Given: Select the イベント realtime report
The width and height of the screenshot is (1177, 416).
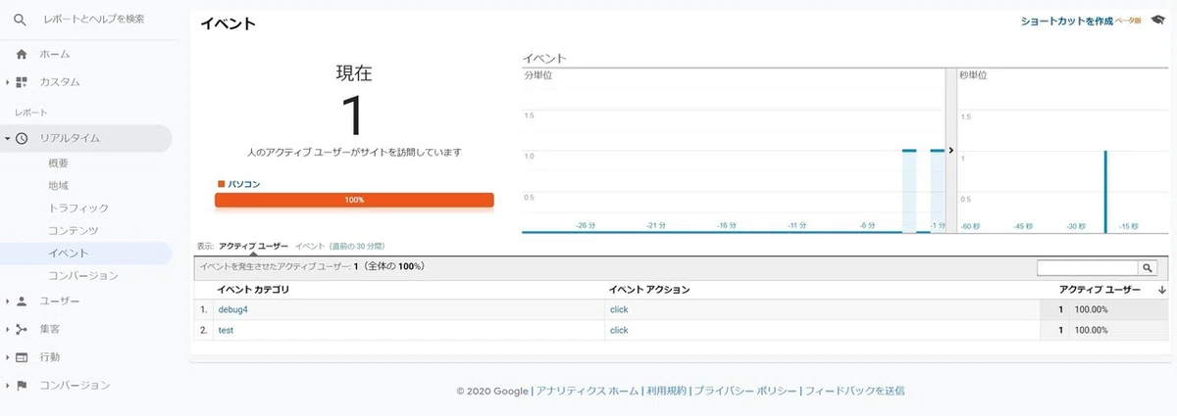Looking at the screenshot, I should tap(68, 254).
